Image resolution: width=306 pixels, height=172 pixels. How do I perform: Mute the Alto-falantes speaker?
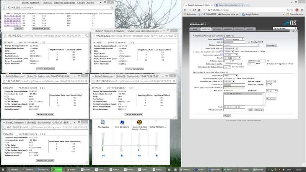[103, 156]
